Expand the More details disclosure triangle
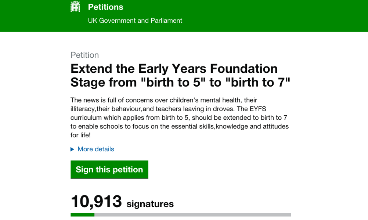The image size is (368, 220). [72, 149]
